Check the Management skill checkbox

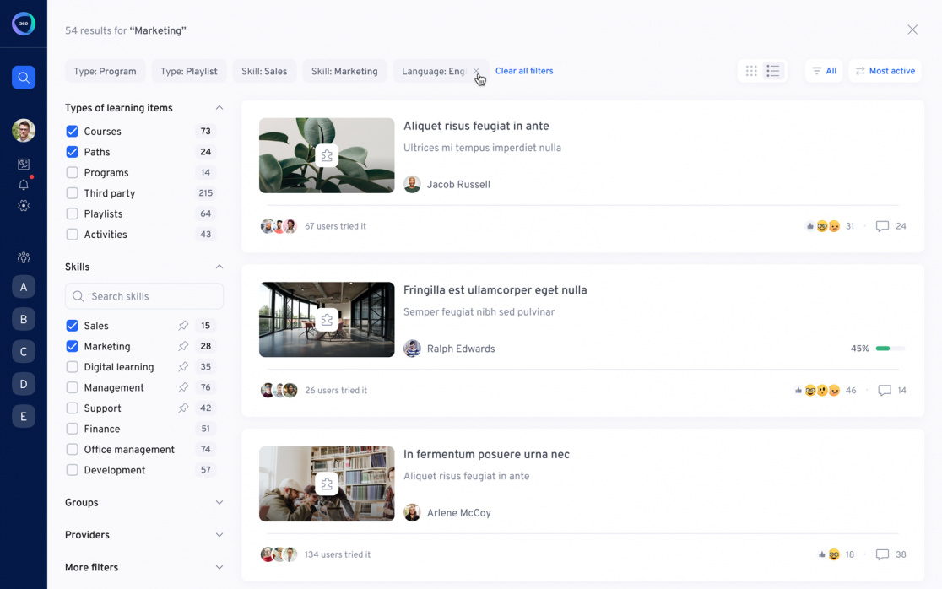[73, 388]
